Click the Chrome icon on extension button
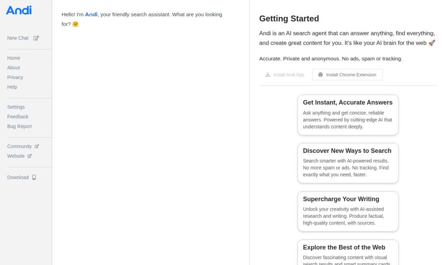Image resolution: width=442 pixels, height=265 pixels. point(320,75)
